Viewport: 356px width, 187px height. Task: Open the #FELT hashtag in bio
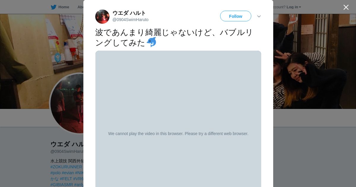point(66,179)
